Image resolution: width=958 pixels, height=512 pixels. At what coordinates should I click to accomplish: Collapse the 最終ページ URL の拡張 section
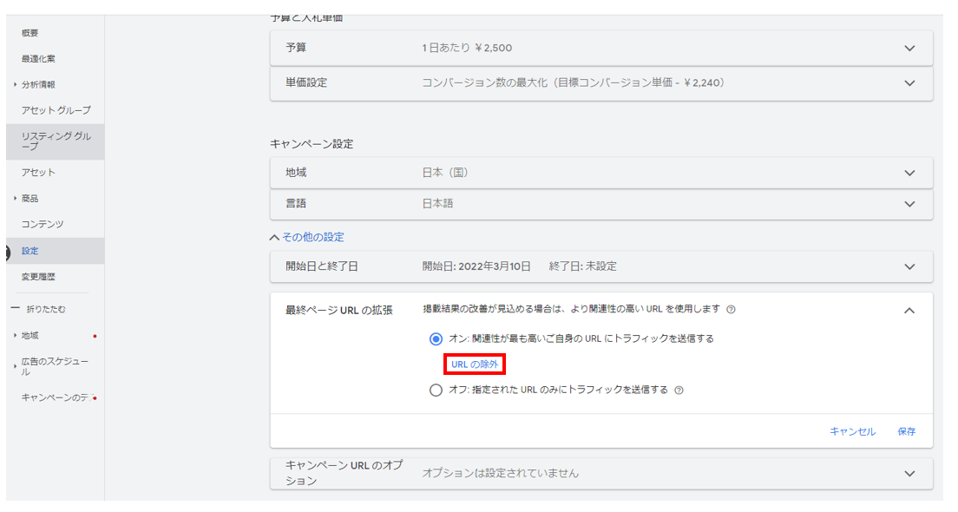tap(909, 311)
